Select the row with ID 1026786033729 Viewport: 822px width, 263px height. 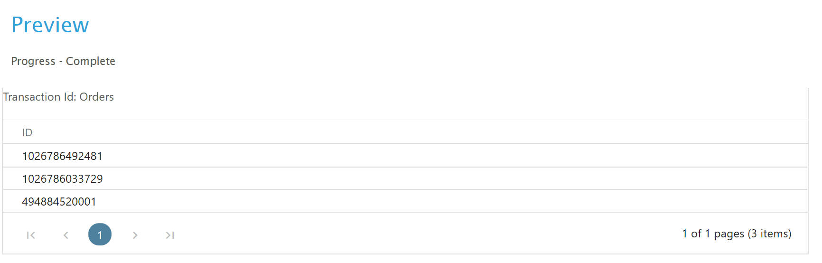pyautogui.click(x=62, y=179)
